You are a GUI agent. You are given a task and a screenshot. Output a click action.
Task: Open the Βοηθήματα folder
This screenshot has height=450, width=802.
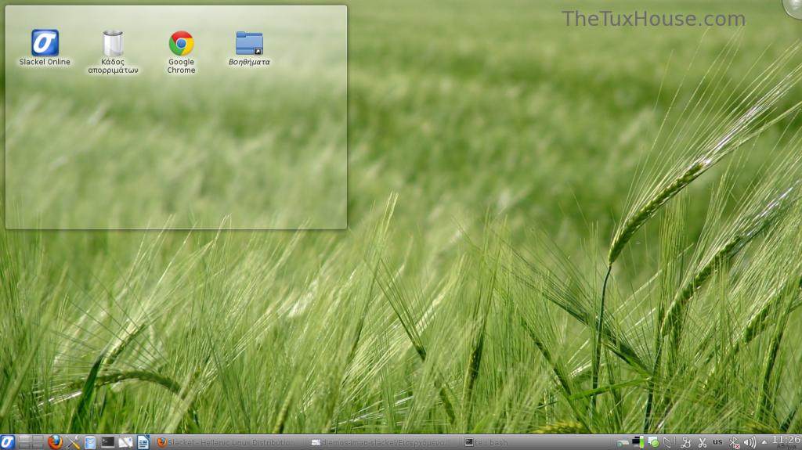click(249, 48)
